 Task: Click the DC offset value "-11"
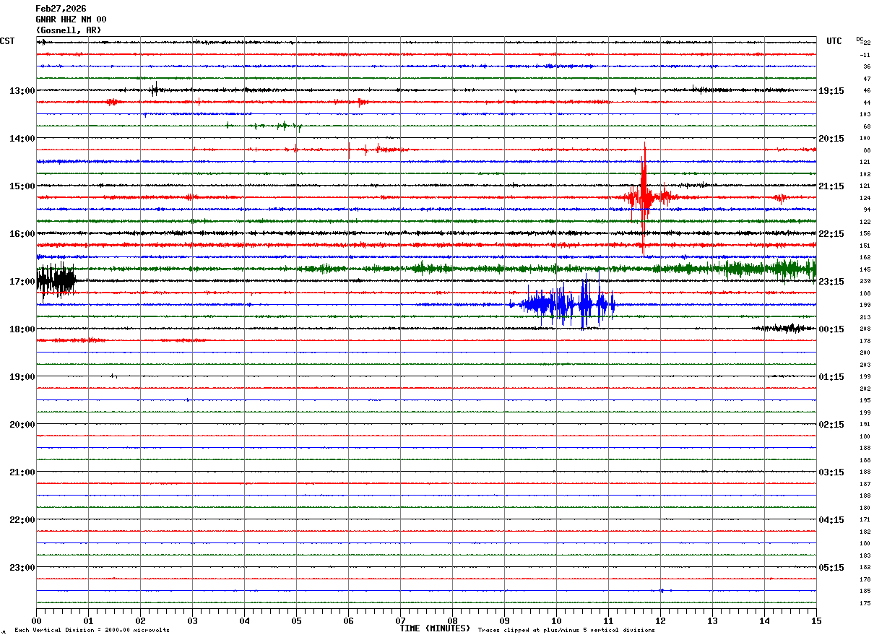point(865,55)
